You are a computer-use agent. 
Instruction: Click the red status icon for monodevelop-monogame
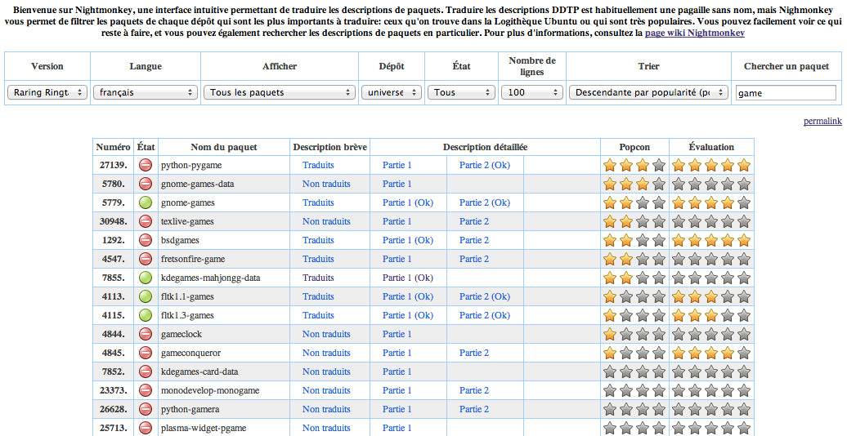click(146, 390)
